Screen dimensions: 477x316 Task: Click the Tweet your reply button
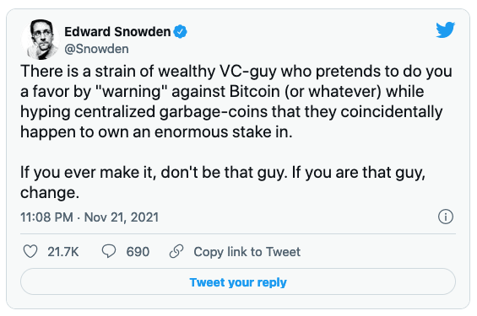[238, 281]
